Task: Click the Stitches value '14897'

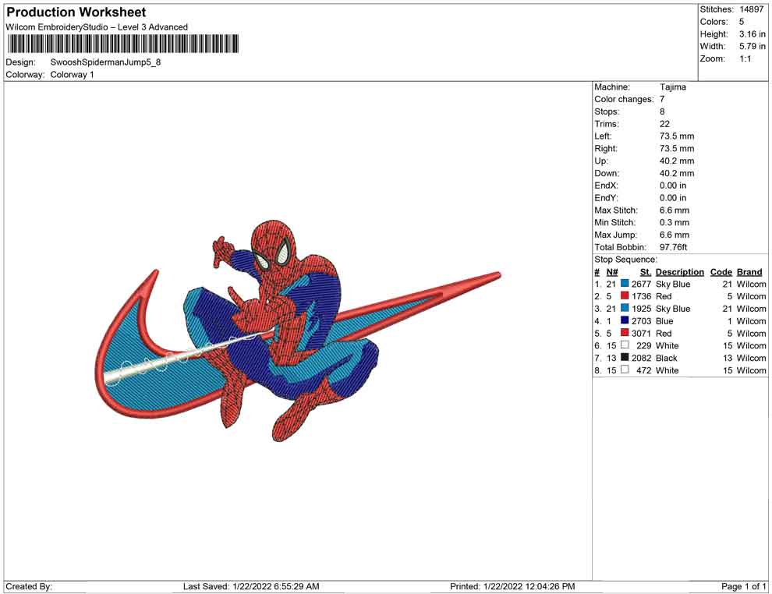Action: point(751,9)
